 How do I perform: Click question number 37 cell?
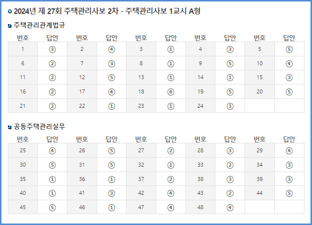(x=141, y=179)
